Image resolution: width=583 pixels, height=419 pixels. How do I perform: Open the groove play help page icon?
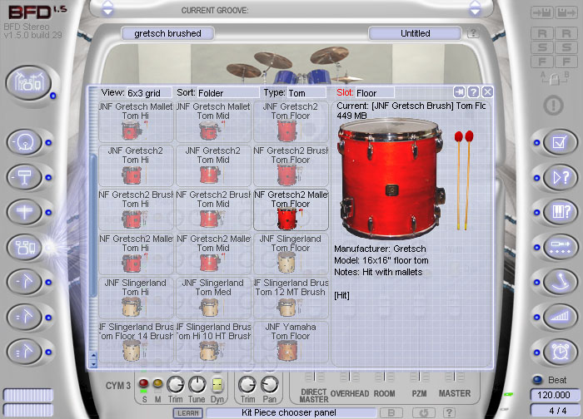coord(560,177)
